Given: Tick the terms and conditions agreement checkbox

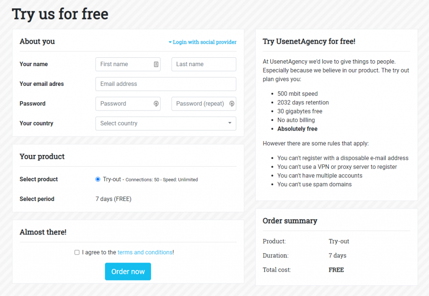Looking at the screenshot, I should (x=77, y=252).
